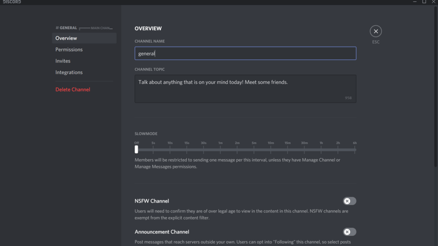Screen dimensions: 438x246
Task: Choose the 1m slowmode interval
Action: point(220,149)
